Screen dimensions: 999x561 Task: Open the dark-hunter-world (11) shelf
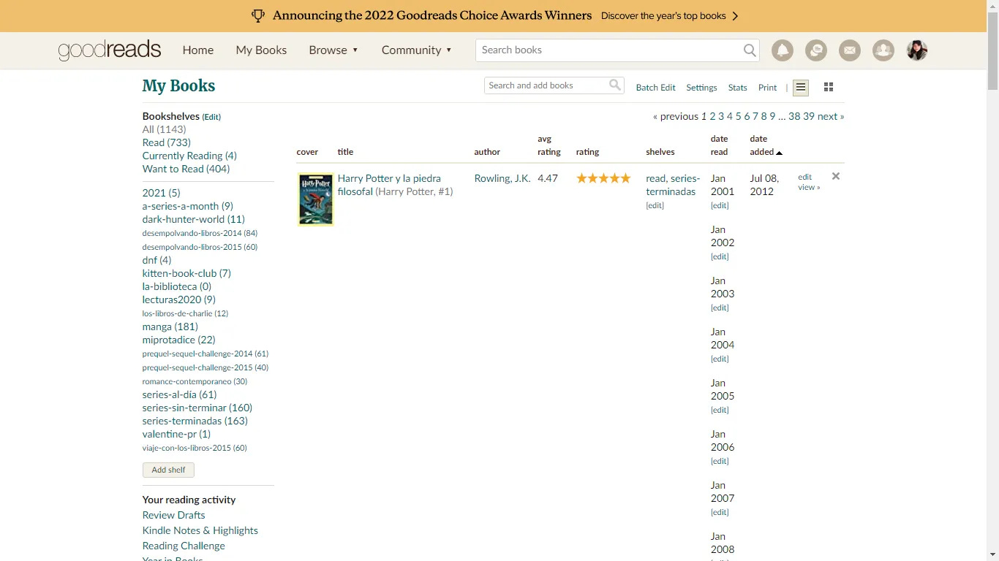pos(194,219)
